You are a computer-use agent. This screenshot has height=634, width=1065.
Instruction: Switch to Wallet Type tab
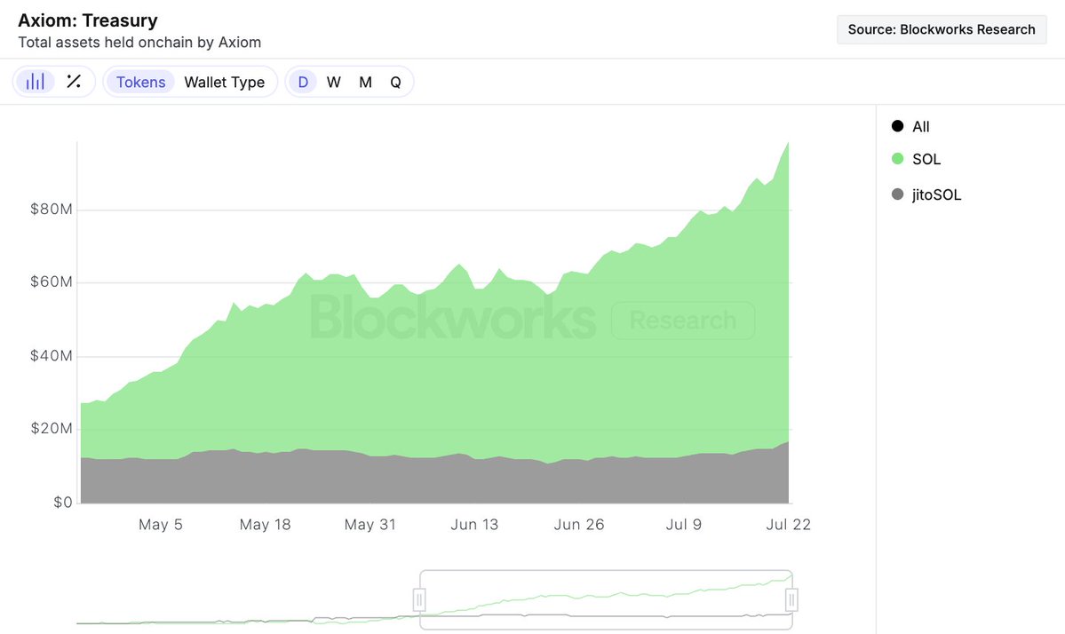click(224, 82)
